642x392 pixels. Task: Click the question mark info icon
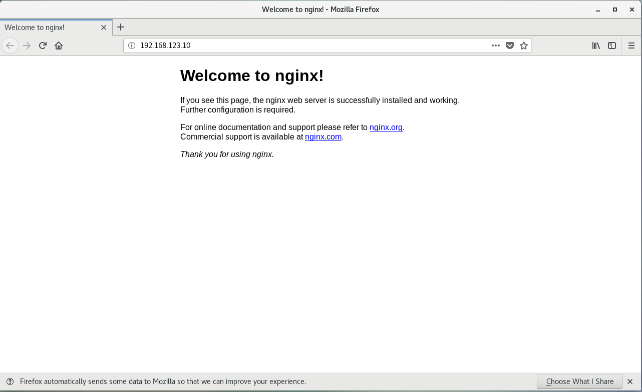point(10,381)
